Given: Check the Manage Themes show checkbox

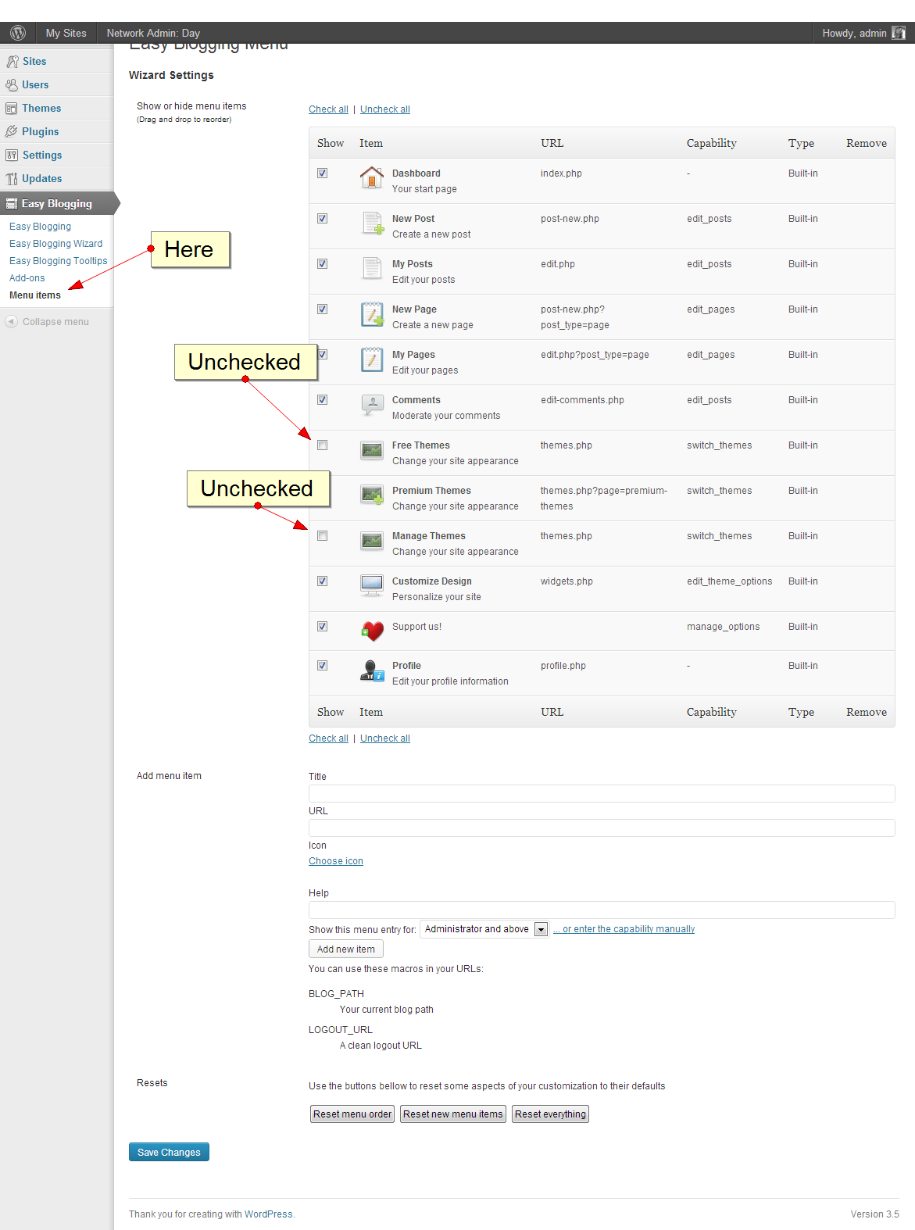Looking at the screenshot, I should coord(322,536).
